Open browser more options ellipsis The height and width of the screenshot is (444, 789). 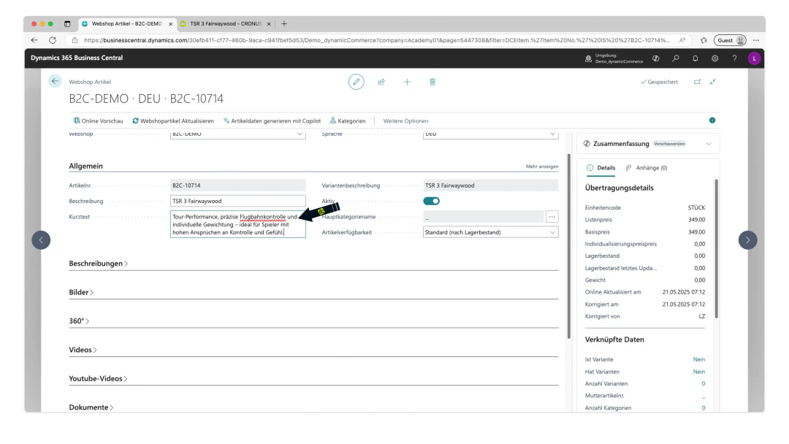point(756,40)
